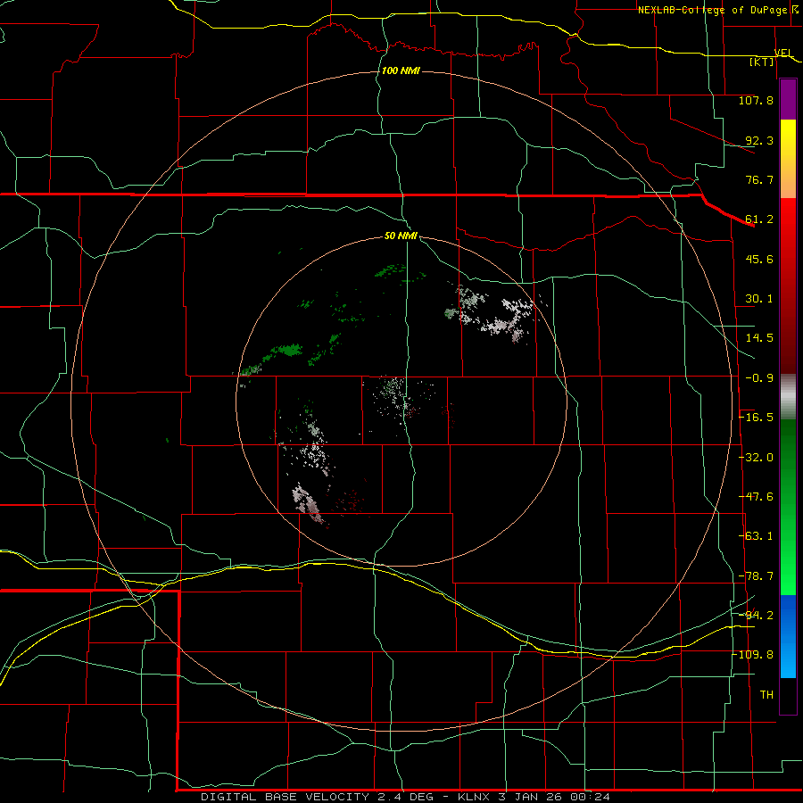Click the blue segment of the color bar
Screen dimensions: 803x803
[x=788, y=636]
